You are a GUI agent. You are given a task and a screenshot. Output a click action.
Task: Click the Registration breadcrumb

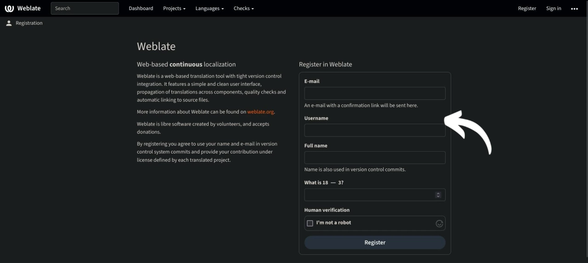(x=29, y=23)
